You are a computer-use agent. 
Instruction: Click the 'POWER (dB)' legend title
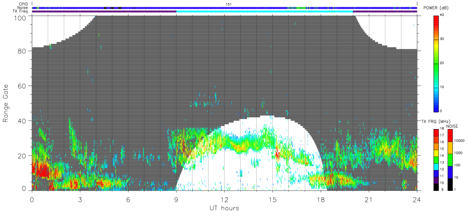(436, 8)
